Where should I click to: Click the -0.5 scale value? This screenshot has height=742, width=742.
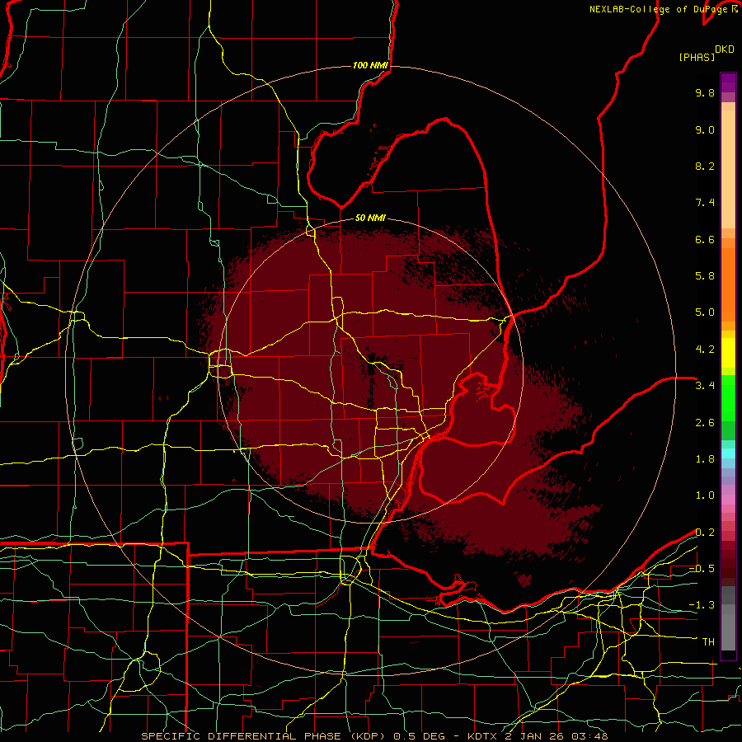pos(702,569)
